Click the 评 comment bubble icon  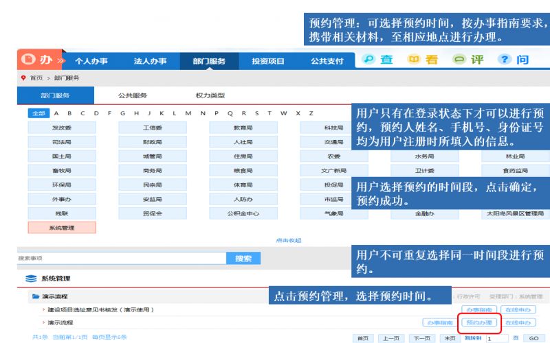click(x=459, y=60)
